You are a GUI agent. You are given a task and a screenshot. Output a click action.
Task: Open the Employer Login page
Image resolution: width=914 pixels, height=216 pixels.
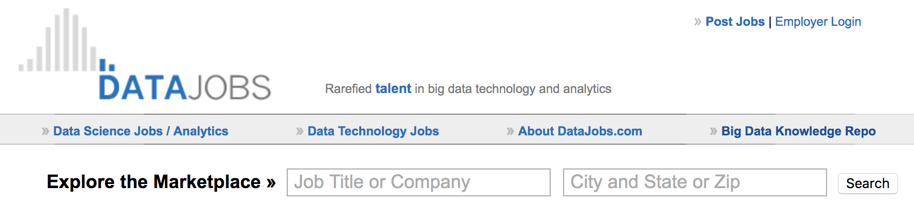pos(818,22)
